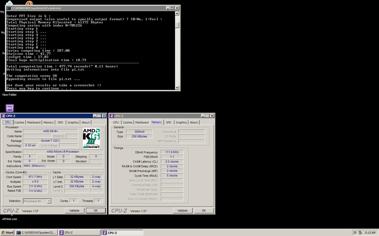Viewport: 379px width, 236px height.
Task: Click the FSB:DRAM 1:1 ratio value
Action: pyautogui.click(x=172, y=157)
